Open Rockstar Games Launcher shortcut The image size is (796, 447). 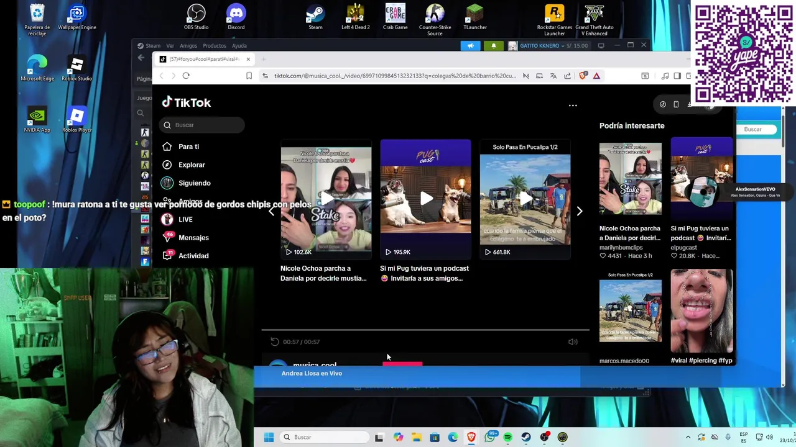click(x=554, y=19)
